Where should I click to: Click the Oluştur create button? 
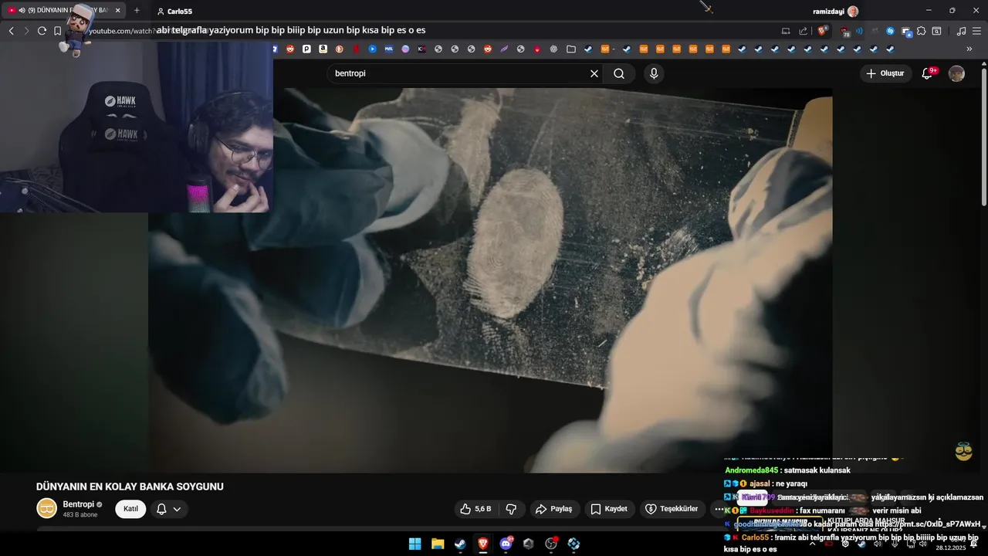pyautogui.click(x=885, y=73)
